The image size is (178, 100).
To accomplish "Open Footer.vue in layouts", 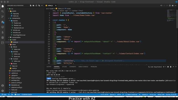I will click(x=17, y=23).
